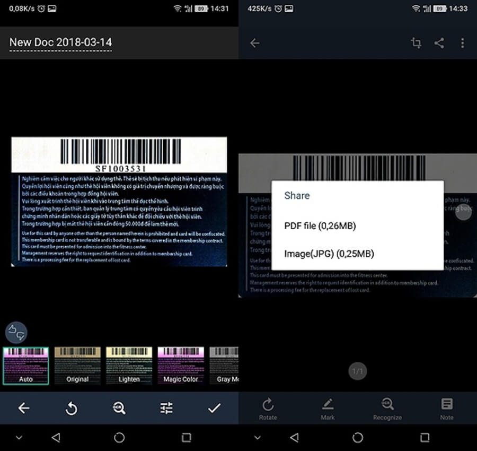This screenshot has width=477, height=451.
Task: Tap the re-edit brush icon above the filters
Action: click(x=17, y=332)
